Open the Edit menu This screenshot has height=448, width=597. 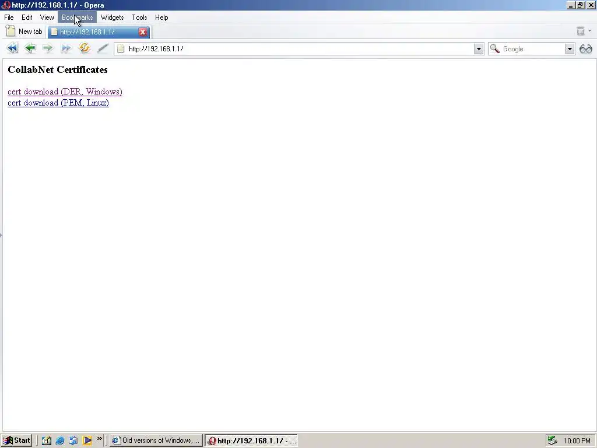click(x=27, y=17)
